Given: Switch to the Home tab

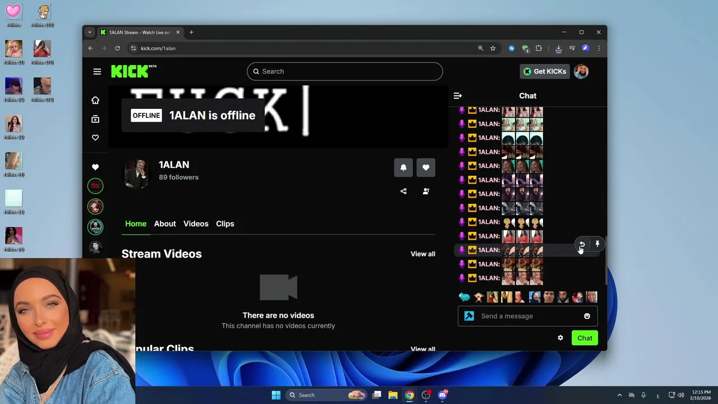Looking at the screenshot, I should [x=136, y=223].
